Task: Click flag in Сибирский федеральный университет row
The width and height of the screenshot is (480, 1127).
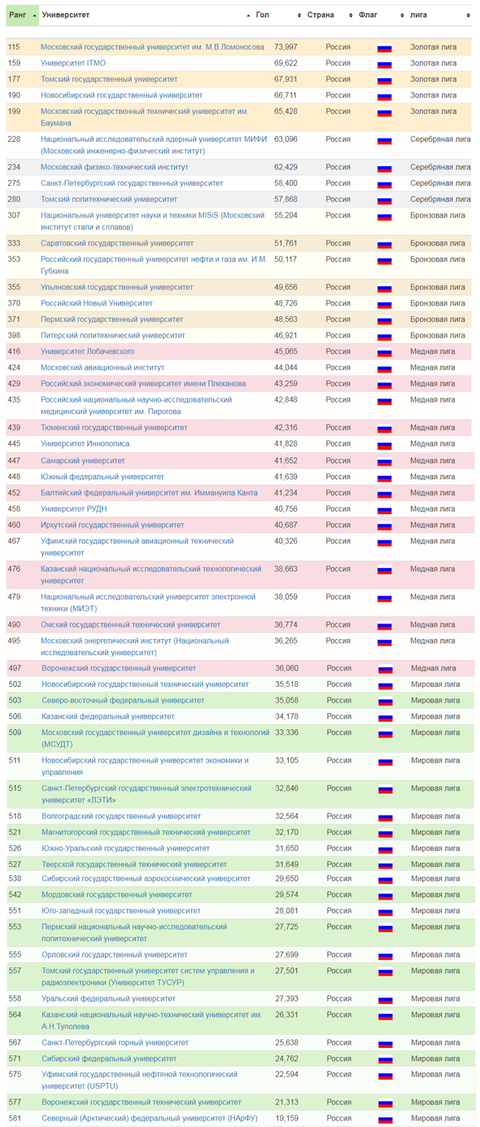Action: 386,1059
